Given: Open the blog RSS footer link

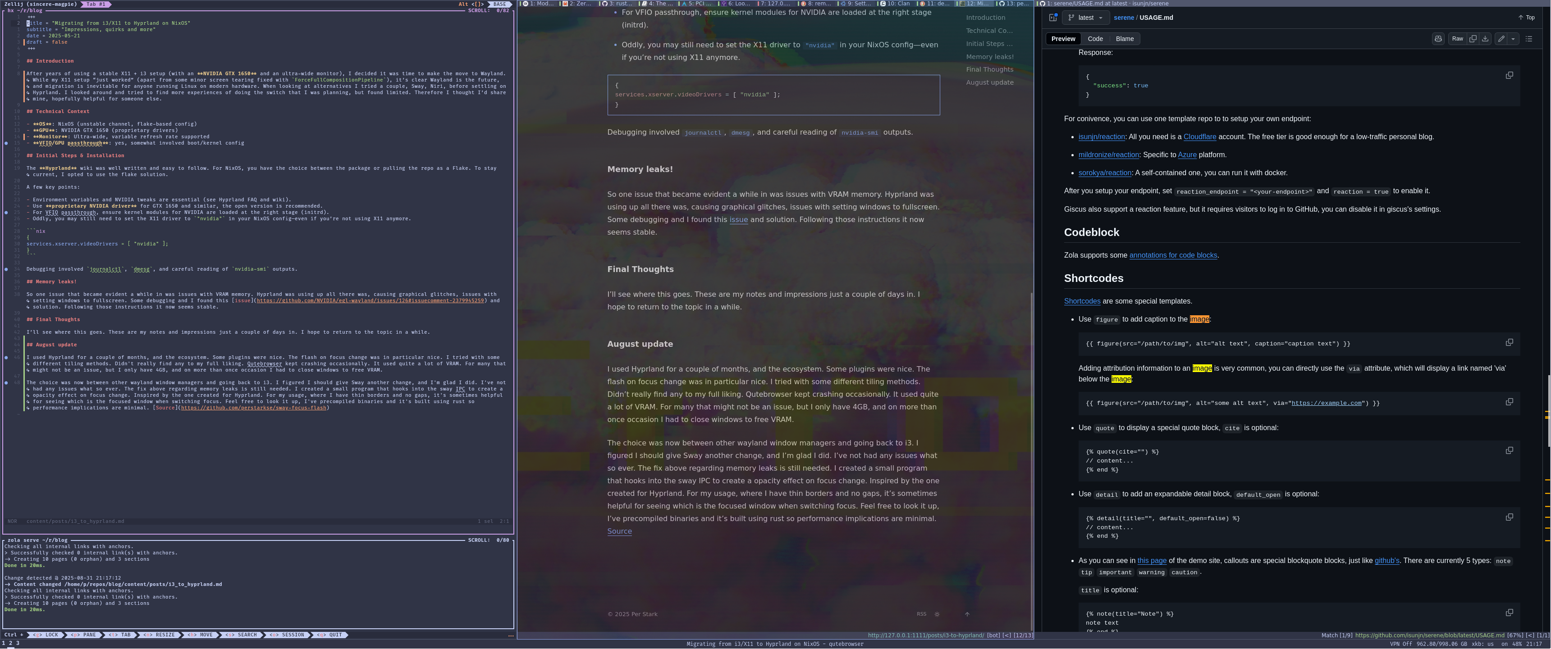Looking at the screenshot, I should click(921, 614).
